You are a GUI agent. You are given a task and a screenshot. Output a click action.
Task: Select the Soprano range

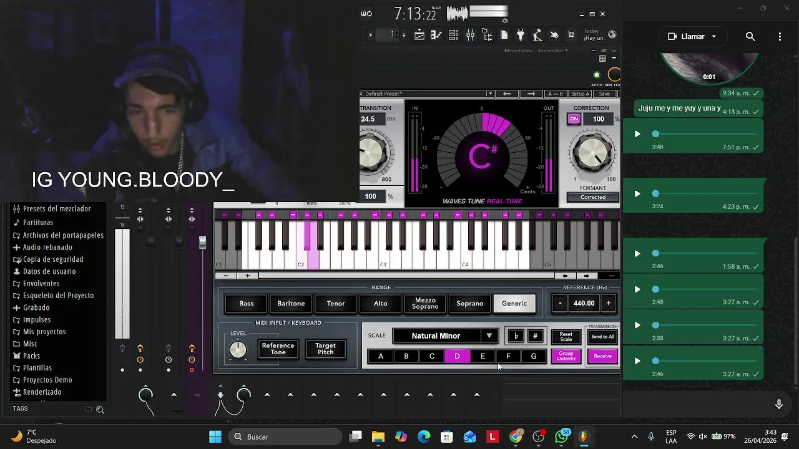click(470, 304)
